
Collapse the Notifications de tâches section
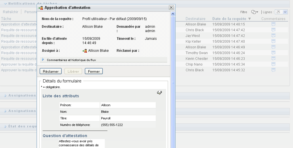(5, 3)
